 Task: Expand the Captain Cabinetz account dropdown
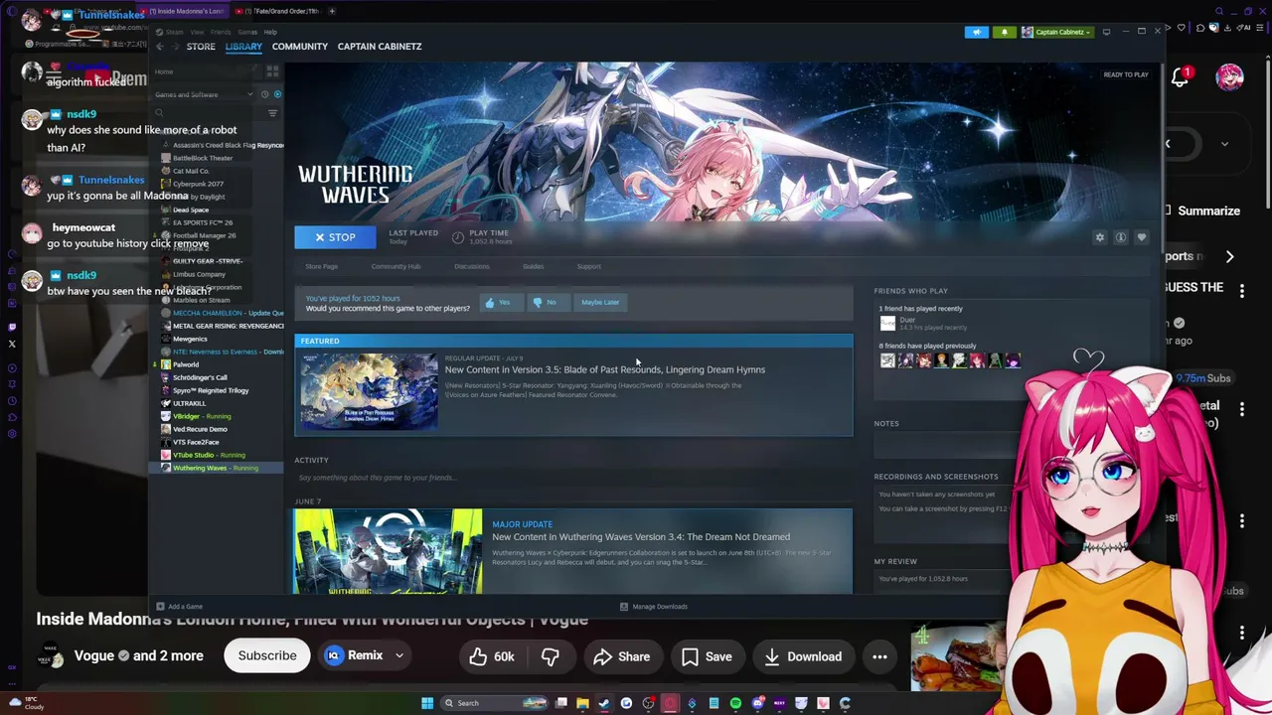(x=1057, y=32)
